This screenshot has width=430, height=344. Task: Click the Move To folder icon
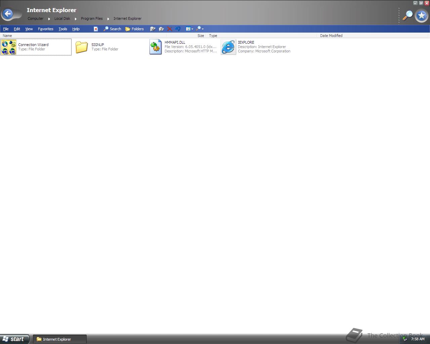153,29
